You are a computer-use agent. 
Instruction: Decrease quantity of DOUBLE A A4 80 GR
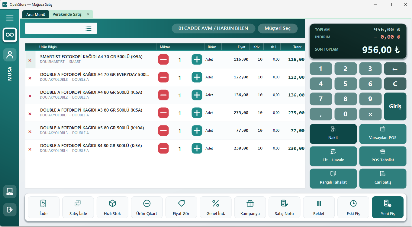click(x=163, y=95)
